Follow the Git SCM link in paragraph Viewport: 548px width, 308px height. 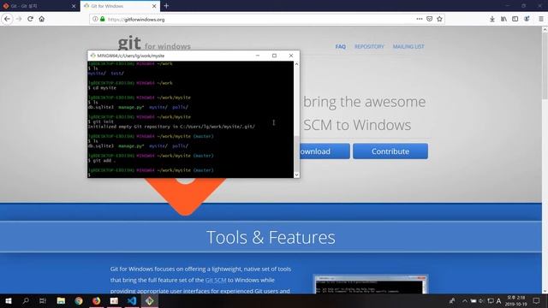pos(216,280)
